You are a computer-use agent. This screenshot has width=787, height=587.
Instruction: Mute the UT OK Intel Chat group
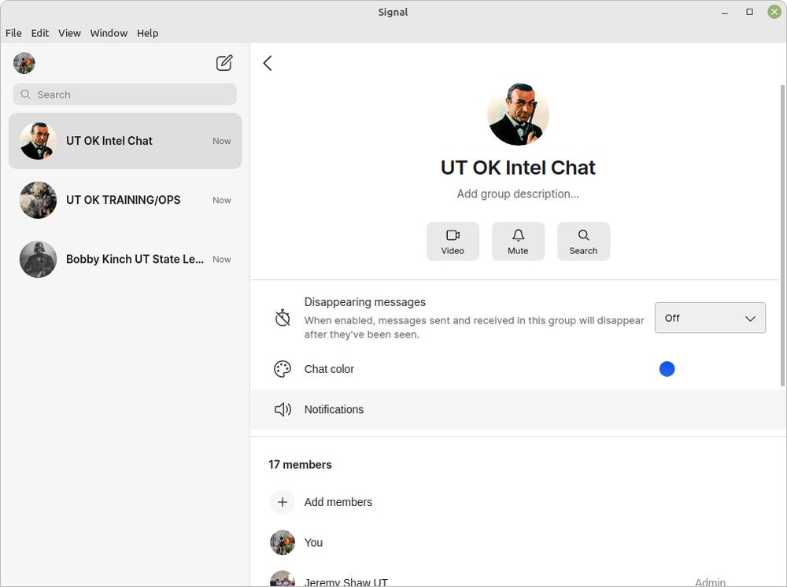[518, 242]
